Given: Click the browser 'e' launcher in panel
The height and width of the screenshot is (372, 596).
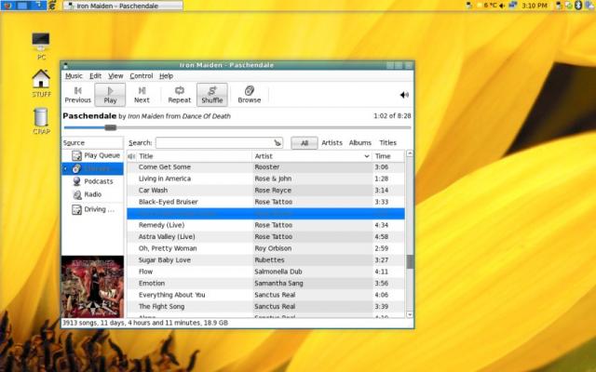Looking at the screenshot, I should (x=53, y=6).
